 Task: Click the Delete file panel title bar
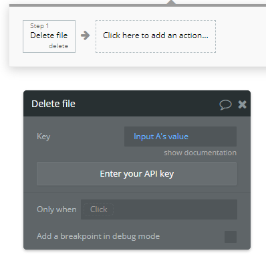[137, 104]
